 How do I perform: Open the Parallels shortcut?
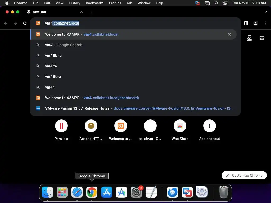coord(61,126)
